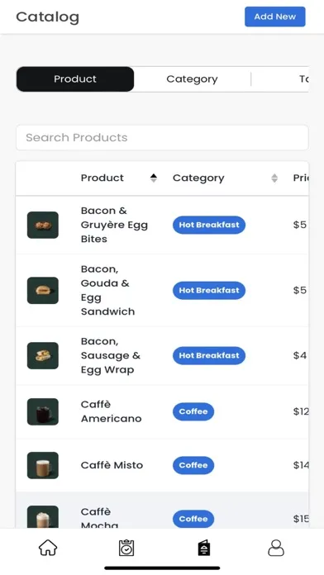Click Coffee tag on Caffè Misto row
The image size is (324, 575).
[x=193, y=465]
